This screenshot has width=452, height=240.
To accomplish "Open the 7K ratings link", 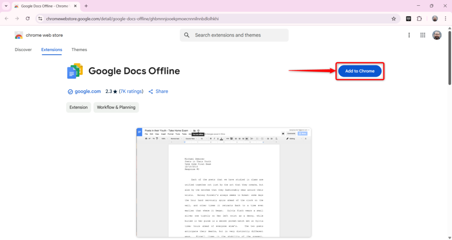I will pyautogui.click(x=131, y=91).
